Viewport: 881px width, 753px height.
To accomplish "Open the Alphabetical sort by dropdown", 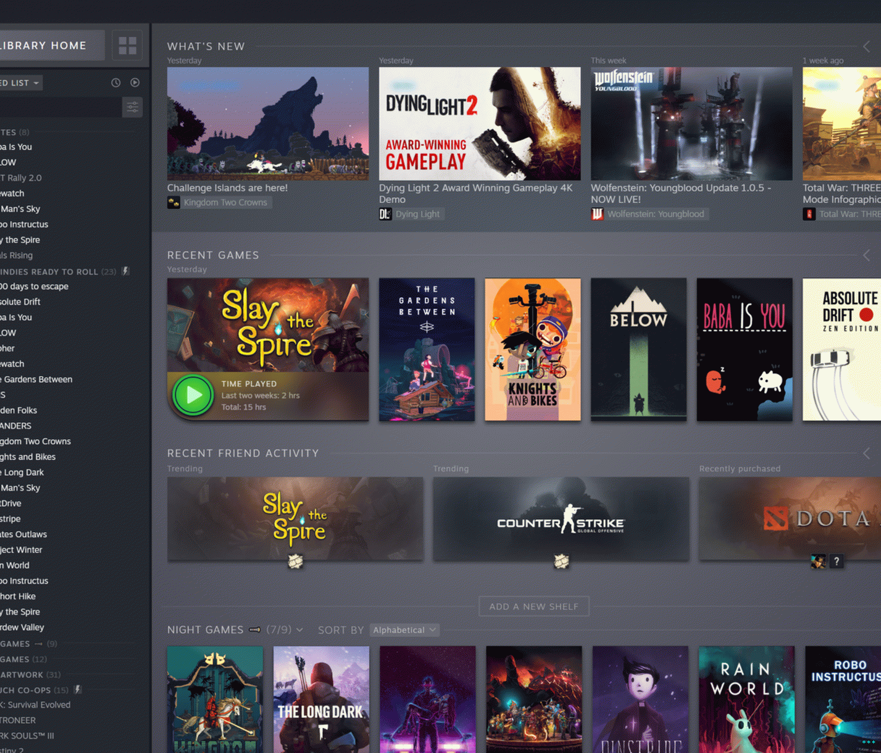I will pos(405,630).
